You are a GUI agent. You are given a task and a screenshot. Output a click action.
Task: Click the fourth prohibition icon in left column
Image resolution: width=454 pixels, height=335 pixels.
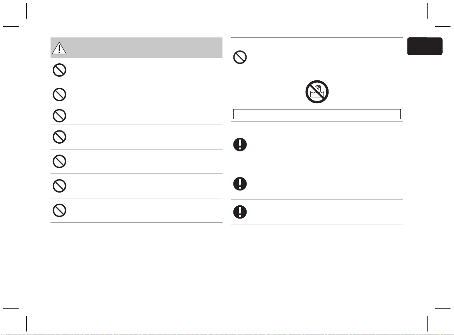59,137
